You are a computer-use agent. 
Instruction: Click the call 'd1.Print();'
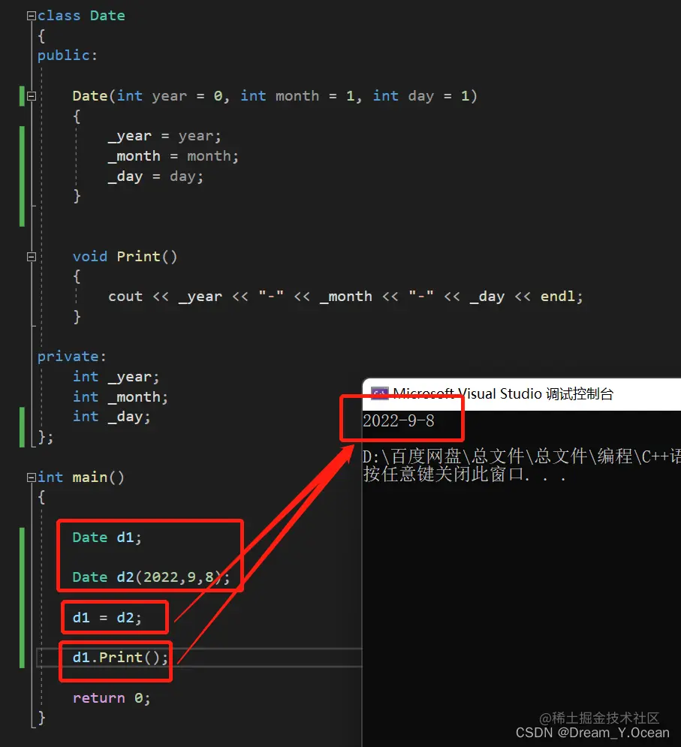click(x=120, y=658)
